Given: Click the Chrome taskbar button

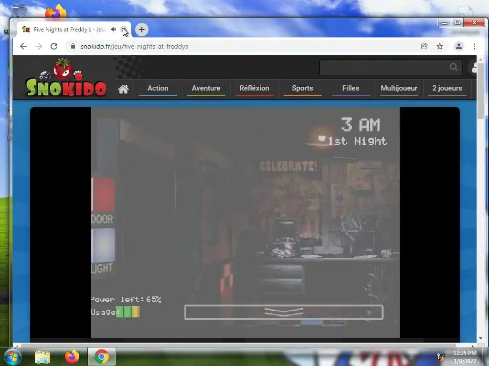Looking at the screenshot, I should tap(102, 356).
